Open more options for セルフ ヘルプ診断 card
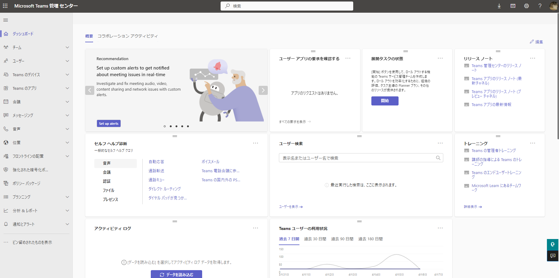559x278 pixels. (256, 143)
